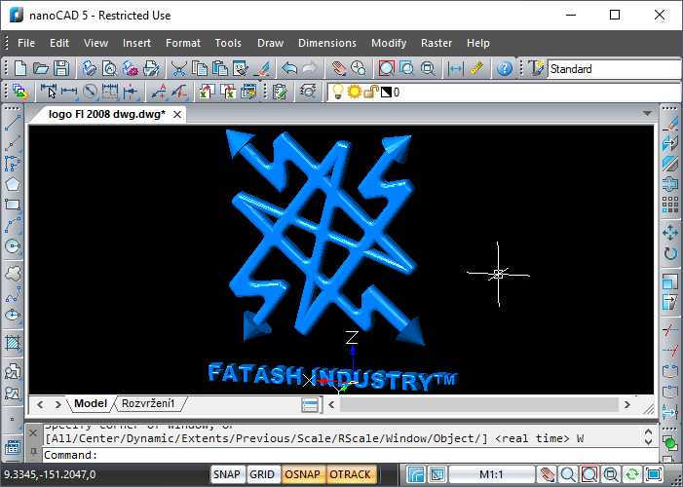The image size is (683, 487).
Task: Click the Cut scissors icon
Action: tap(178, 68)
